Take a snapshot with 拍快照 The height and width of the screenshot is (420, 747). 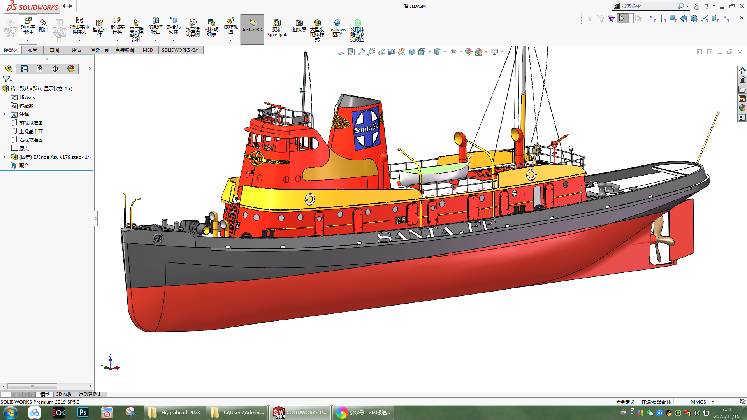299,26
